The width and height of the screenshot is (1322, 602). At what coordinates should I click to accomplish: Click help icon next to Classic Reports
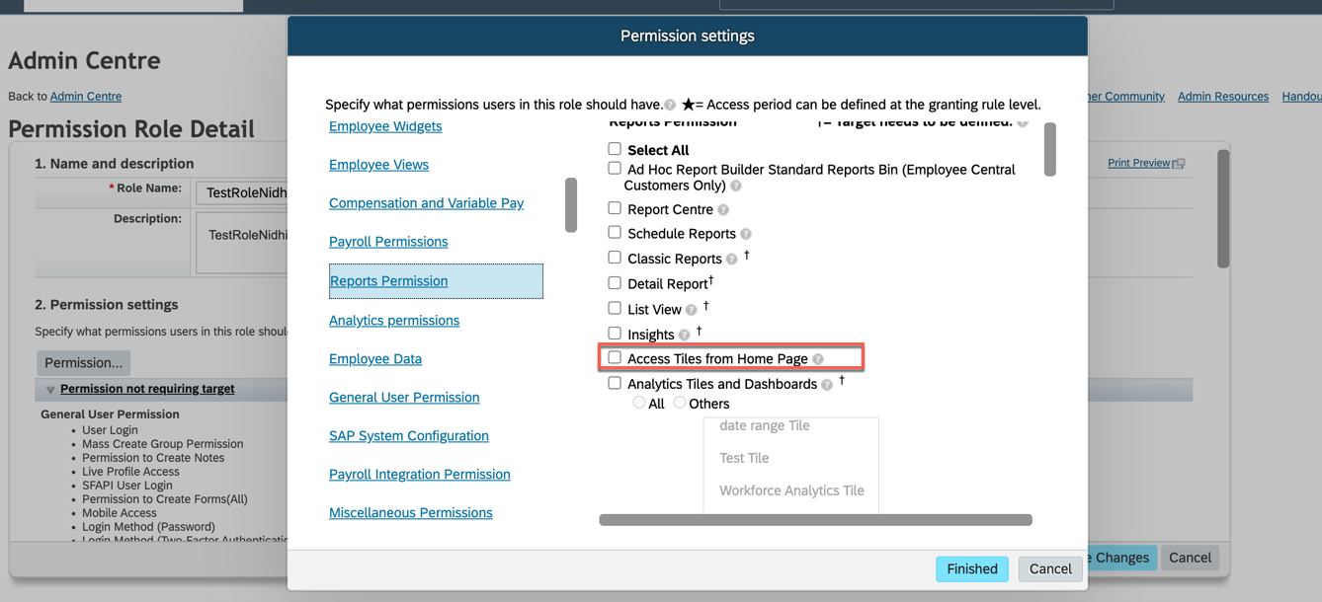[732, 260]
